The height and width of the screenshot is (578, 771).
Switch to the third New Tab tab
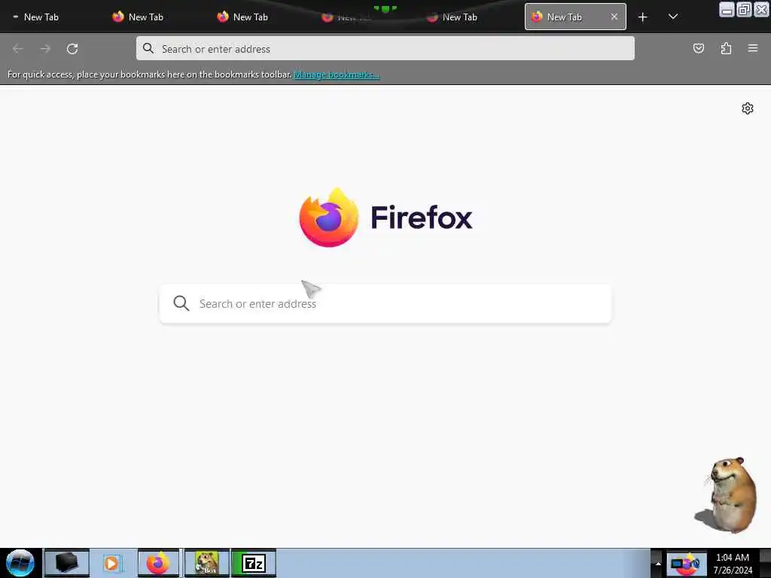(261, 17)
